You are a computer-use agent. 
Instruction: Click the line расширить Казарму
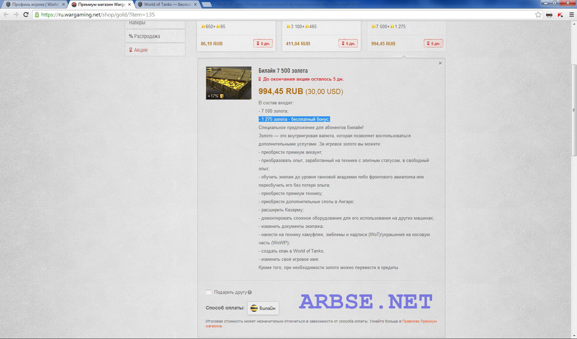(x=281, y=210)
